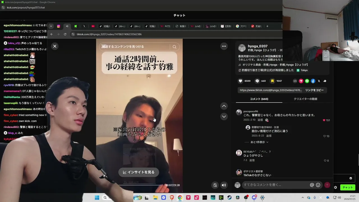Close the TikTok video viewer

coord(55,46)
